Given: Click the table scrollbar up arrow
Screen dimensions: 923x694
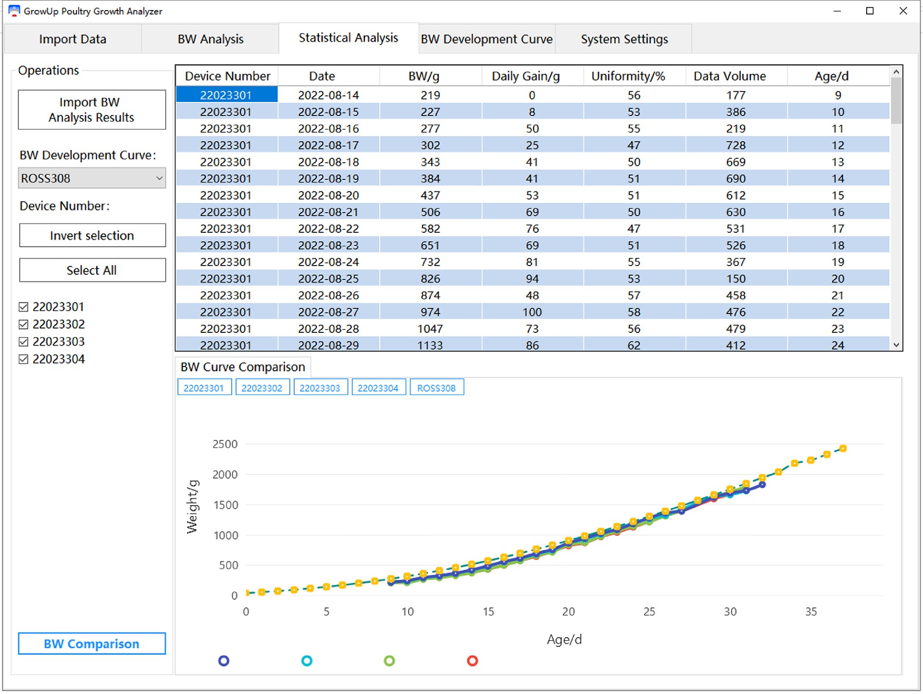Looking at the screenshot, I should pos(896,72).
